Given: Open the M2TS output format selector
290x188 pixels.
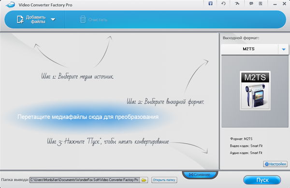Looking at the screenshot, I should [x=255, y=49].
